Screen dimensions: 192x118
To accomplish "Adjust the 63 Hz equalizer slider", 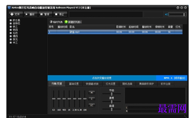I will point(54,99).
